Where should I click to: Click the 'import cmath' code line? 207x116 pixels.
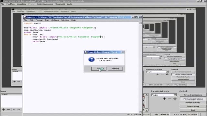(x=33, y=23)
